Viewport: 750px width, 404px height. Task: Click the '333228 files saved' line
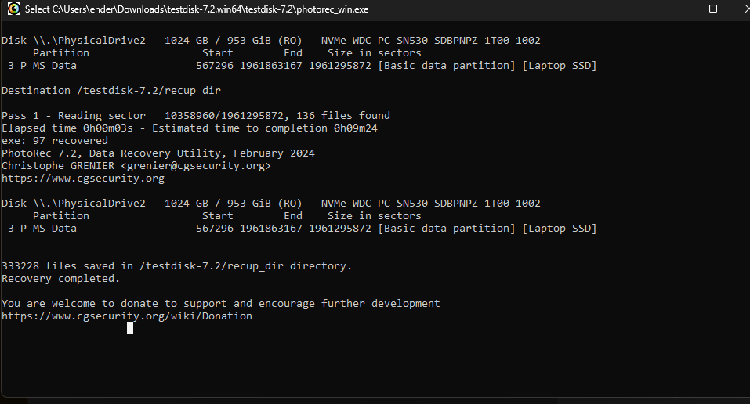[176, 266]
